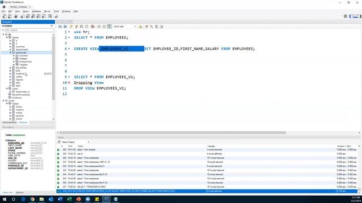Create new function icon in main toolbar
Screen dimensions: 362x203
[x=44, y=16]
